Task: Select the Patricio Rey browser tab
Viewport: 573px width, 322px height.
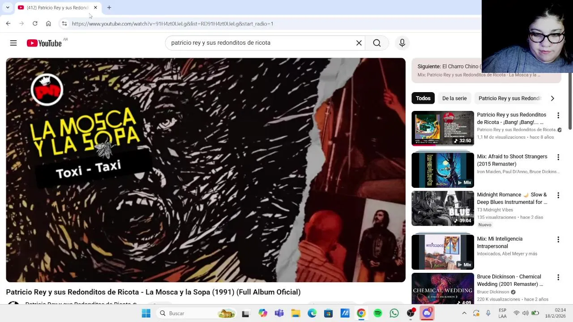Action: pyautogui.click(x=57, y=8)
